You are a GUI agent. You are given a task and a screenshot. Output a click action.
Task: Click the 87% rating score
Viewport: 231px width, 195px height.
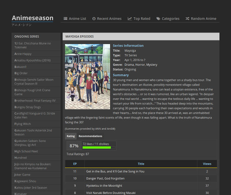(x=74, y=146)
